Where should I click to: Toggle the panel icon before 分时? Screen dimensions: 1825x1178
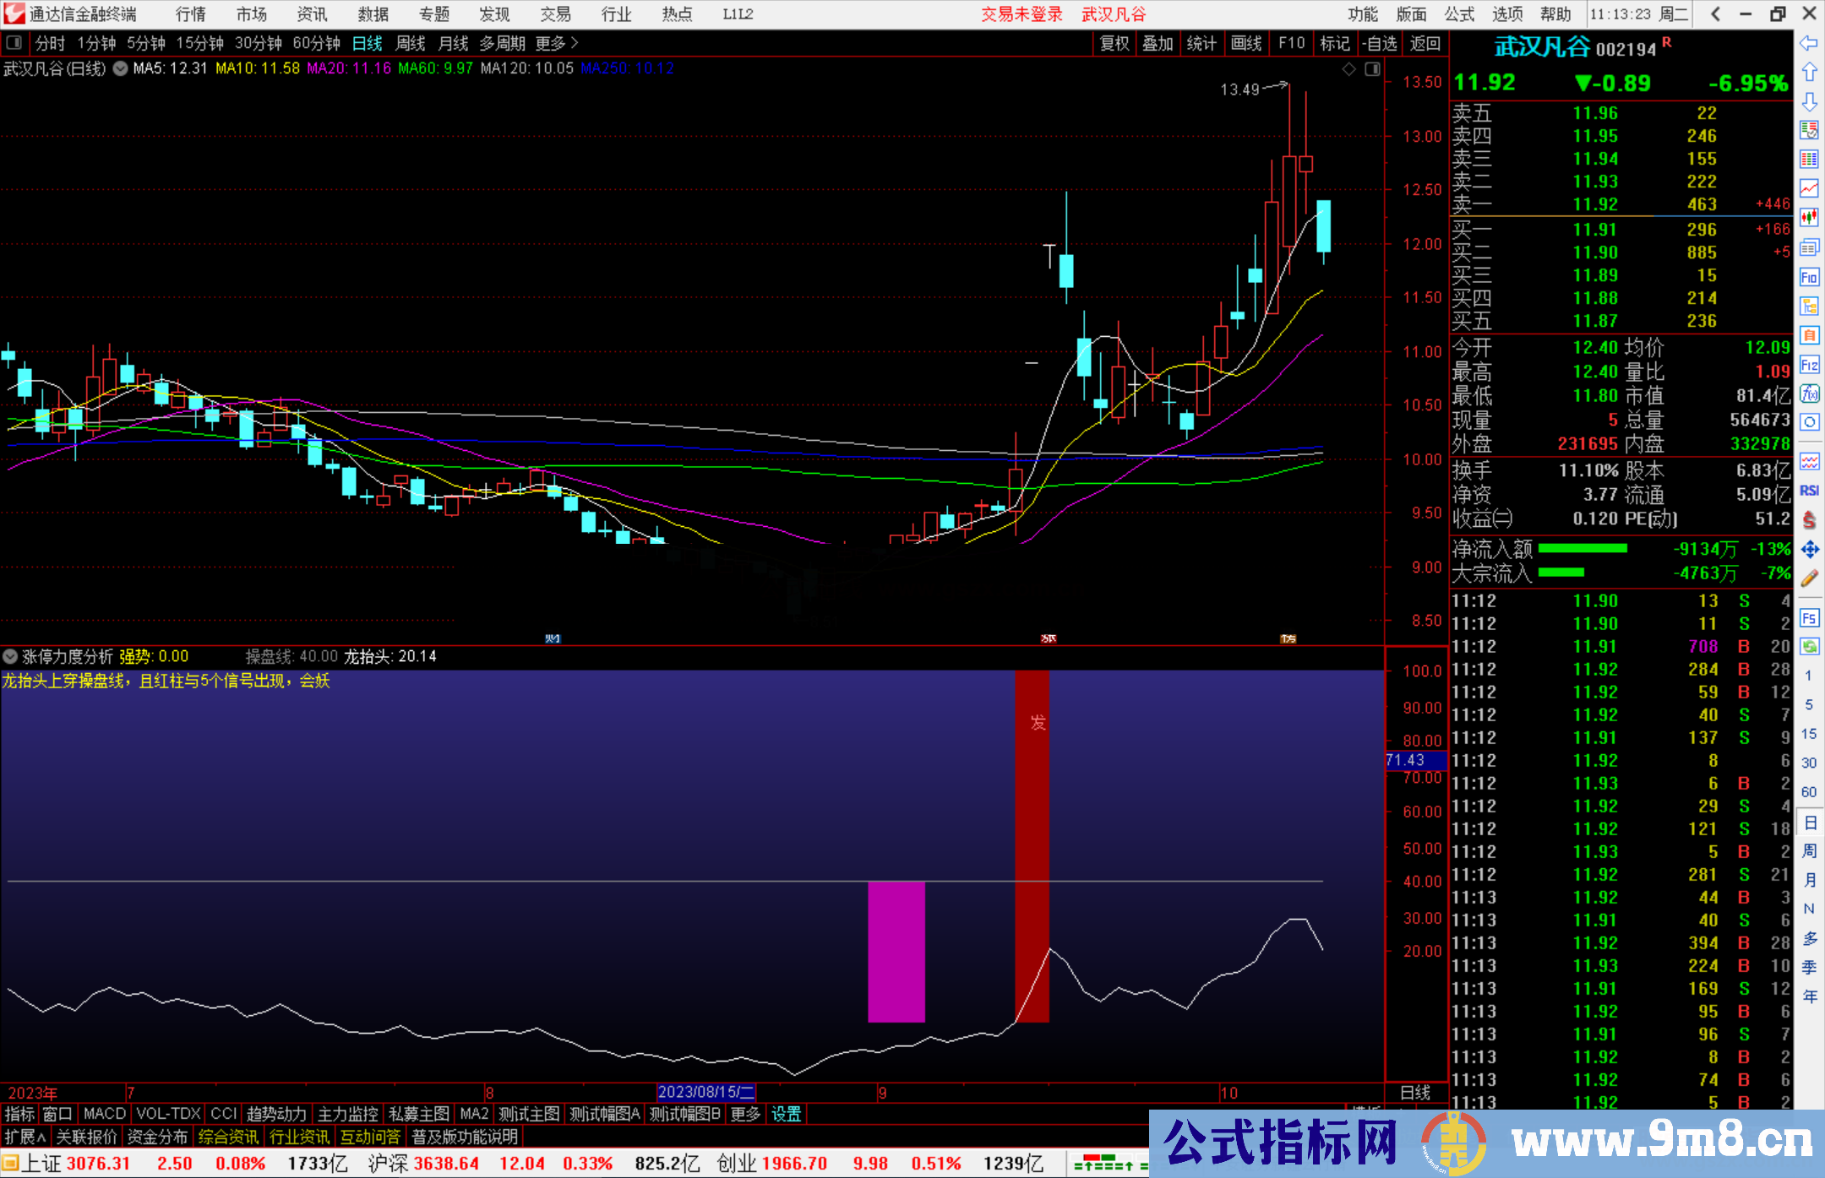coord(14,42)
